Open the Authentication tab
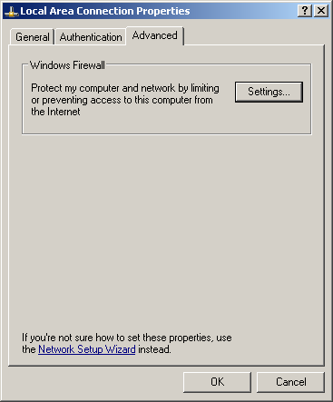The image size is (333, 402). pos(91,37)
